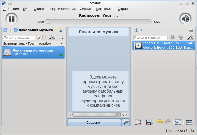Jump to previous search result up arrow
This screenshot has height=135, width=197.
click(181, 37)
